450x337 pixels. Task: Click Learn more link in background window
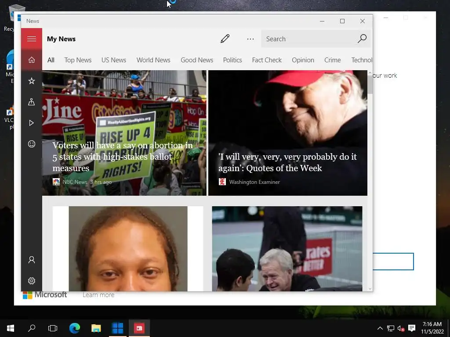click(98, 295)
